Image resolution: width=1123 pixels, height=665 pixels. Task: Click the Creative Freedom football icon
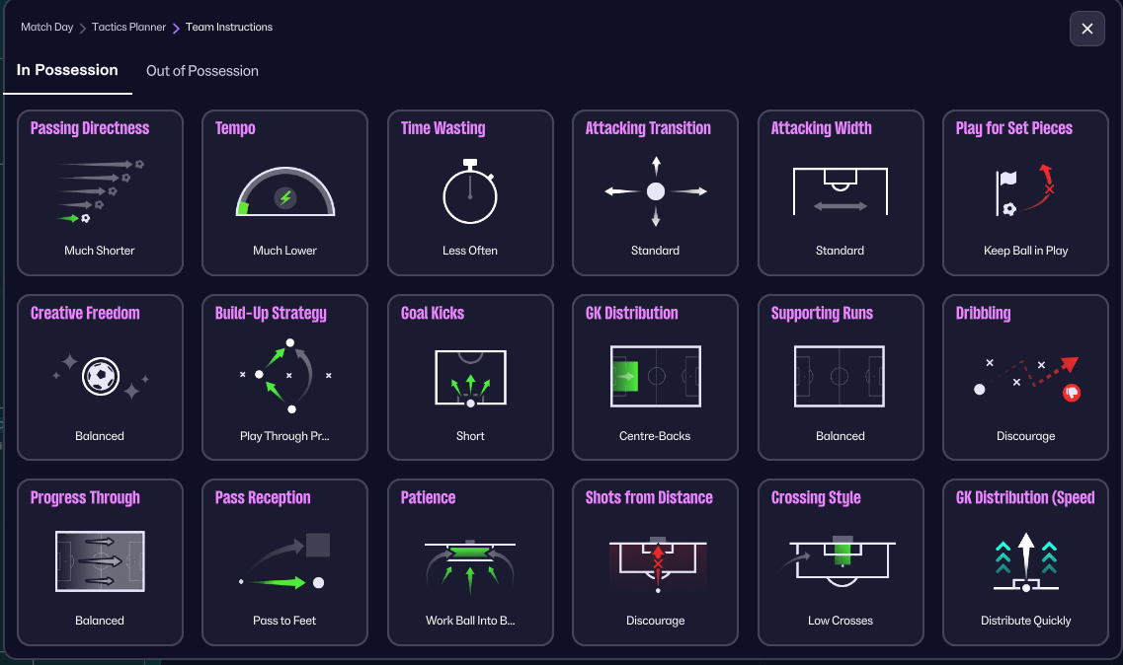[100, 377]
